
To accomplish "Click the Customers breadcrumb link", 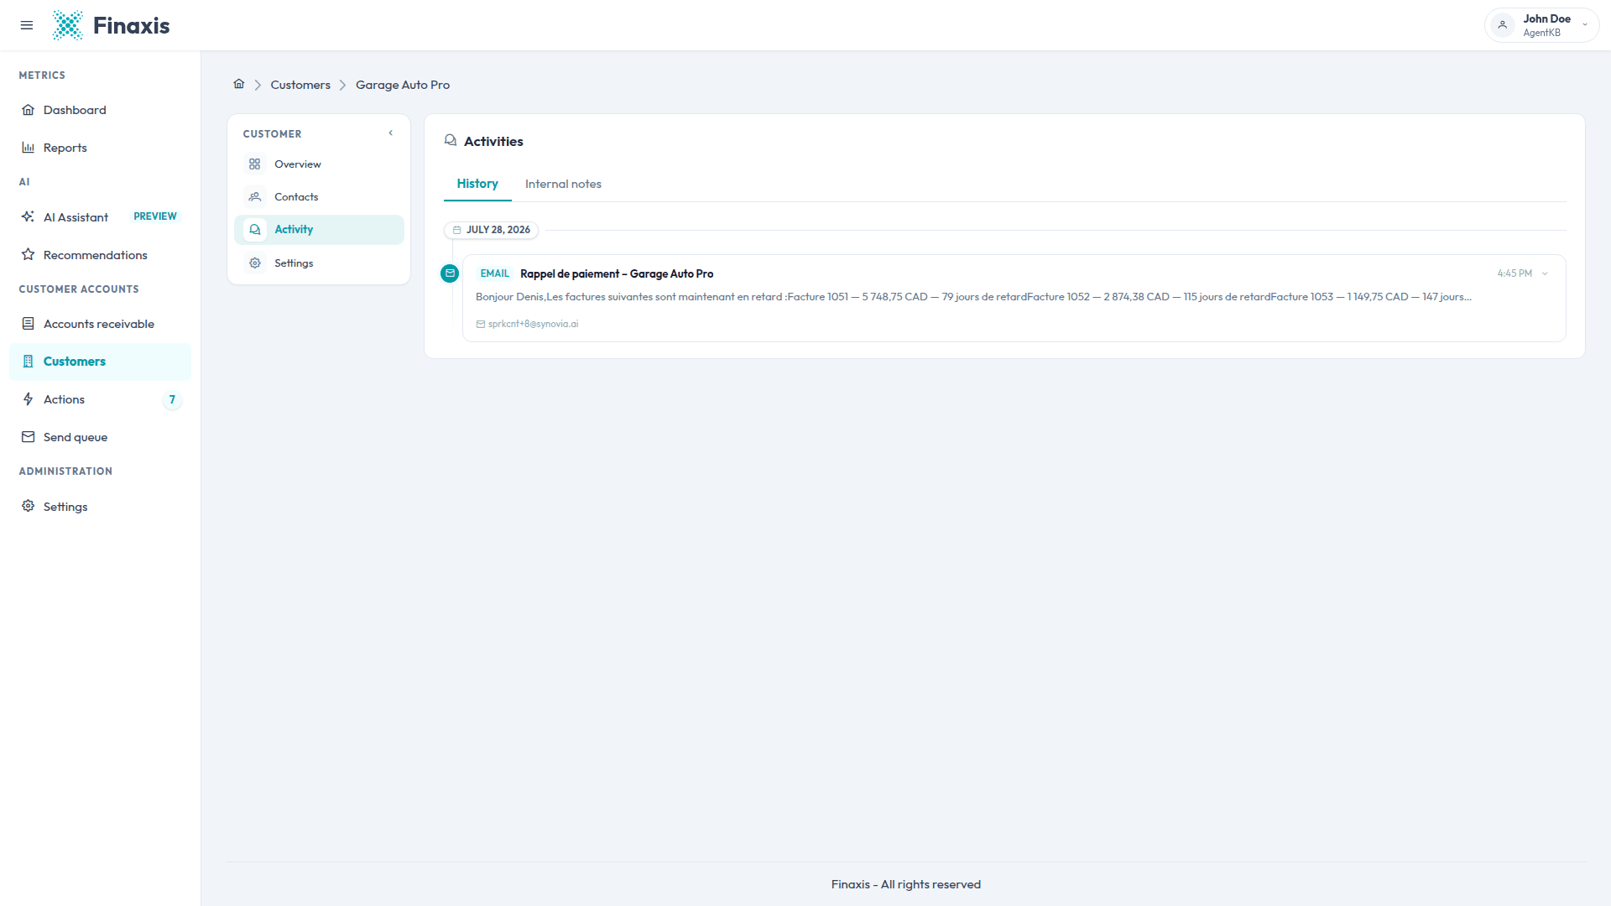I will [300, 85].
